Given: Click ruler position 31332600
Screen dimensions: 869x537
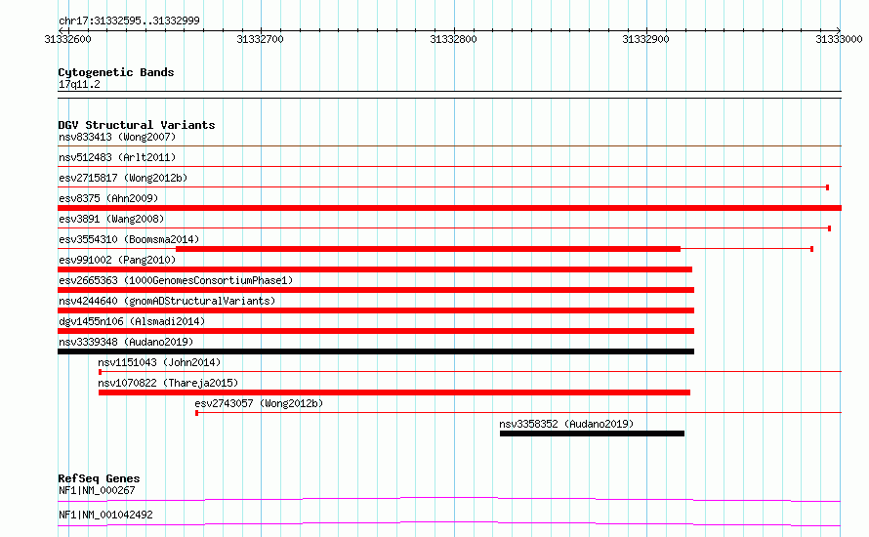Looking at the screenshot, I should (67, 39).
